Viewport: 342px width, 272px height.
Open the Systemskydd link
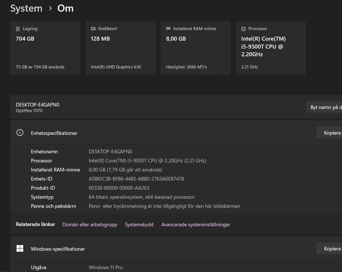click(x=139, y=224)
